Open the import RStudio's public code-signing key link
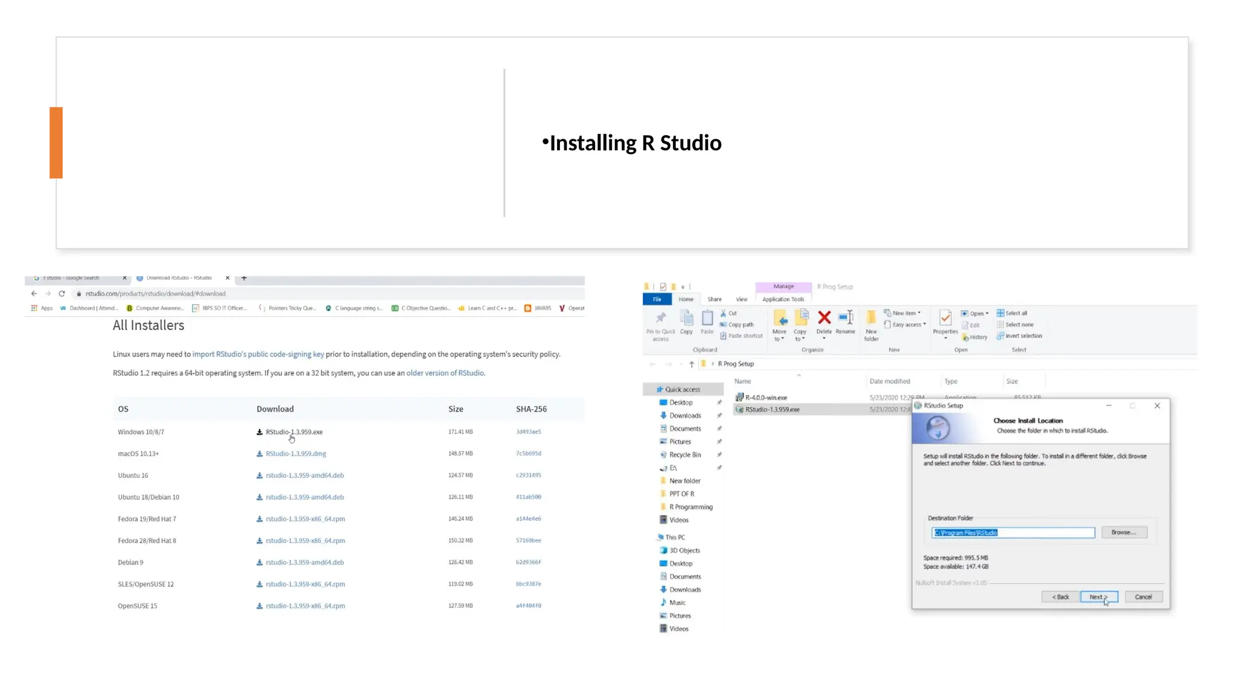The width and height of the screenshot is (1236, 695). pyautogui.click(x=258, y=355)
